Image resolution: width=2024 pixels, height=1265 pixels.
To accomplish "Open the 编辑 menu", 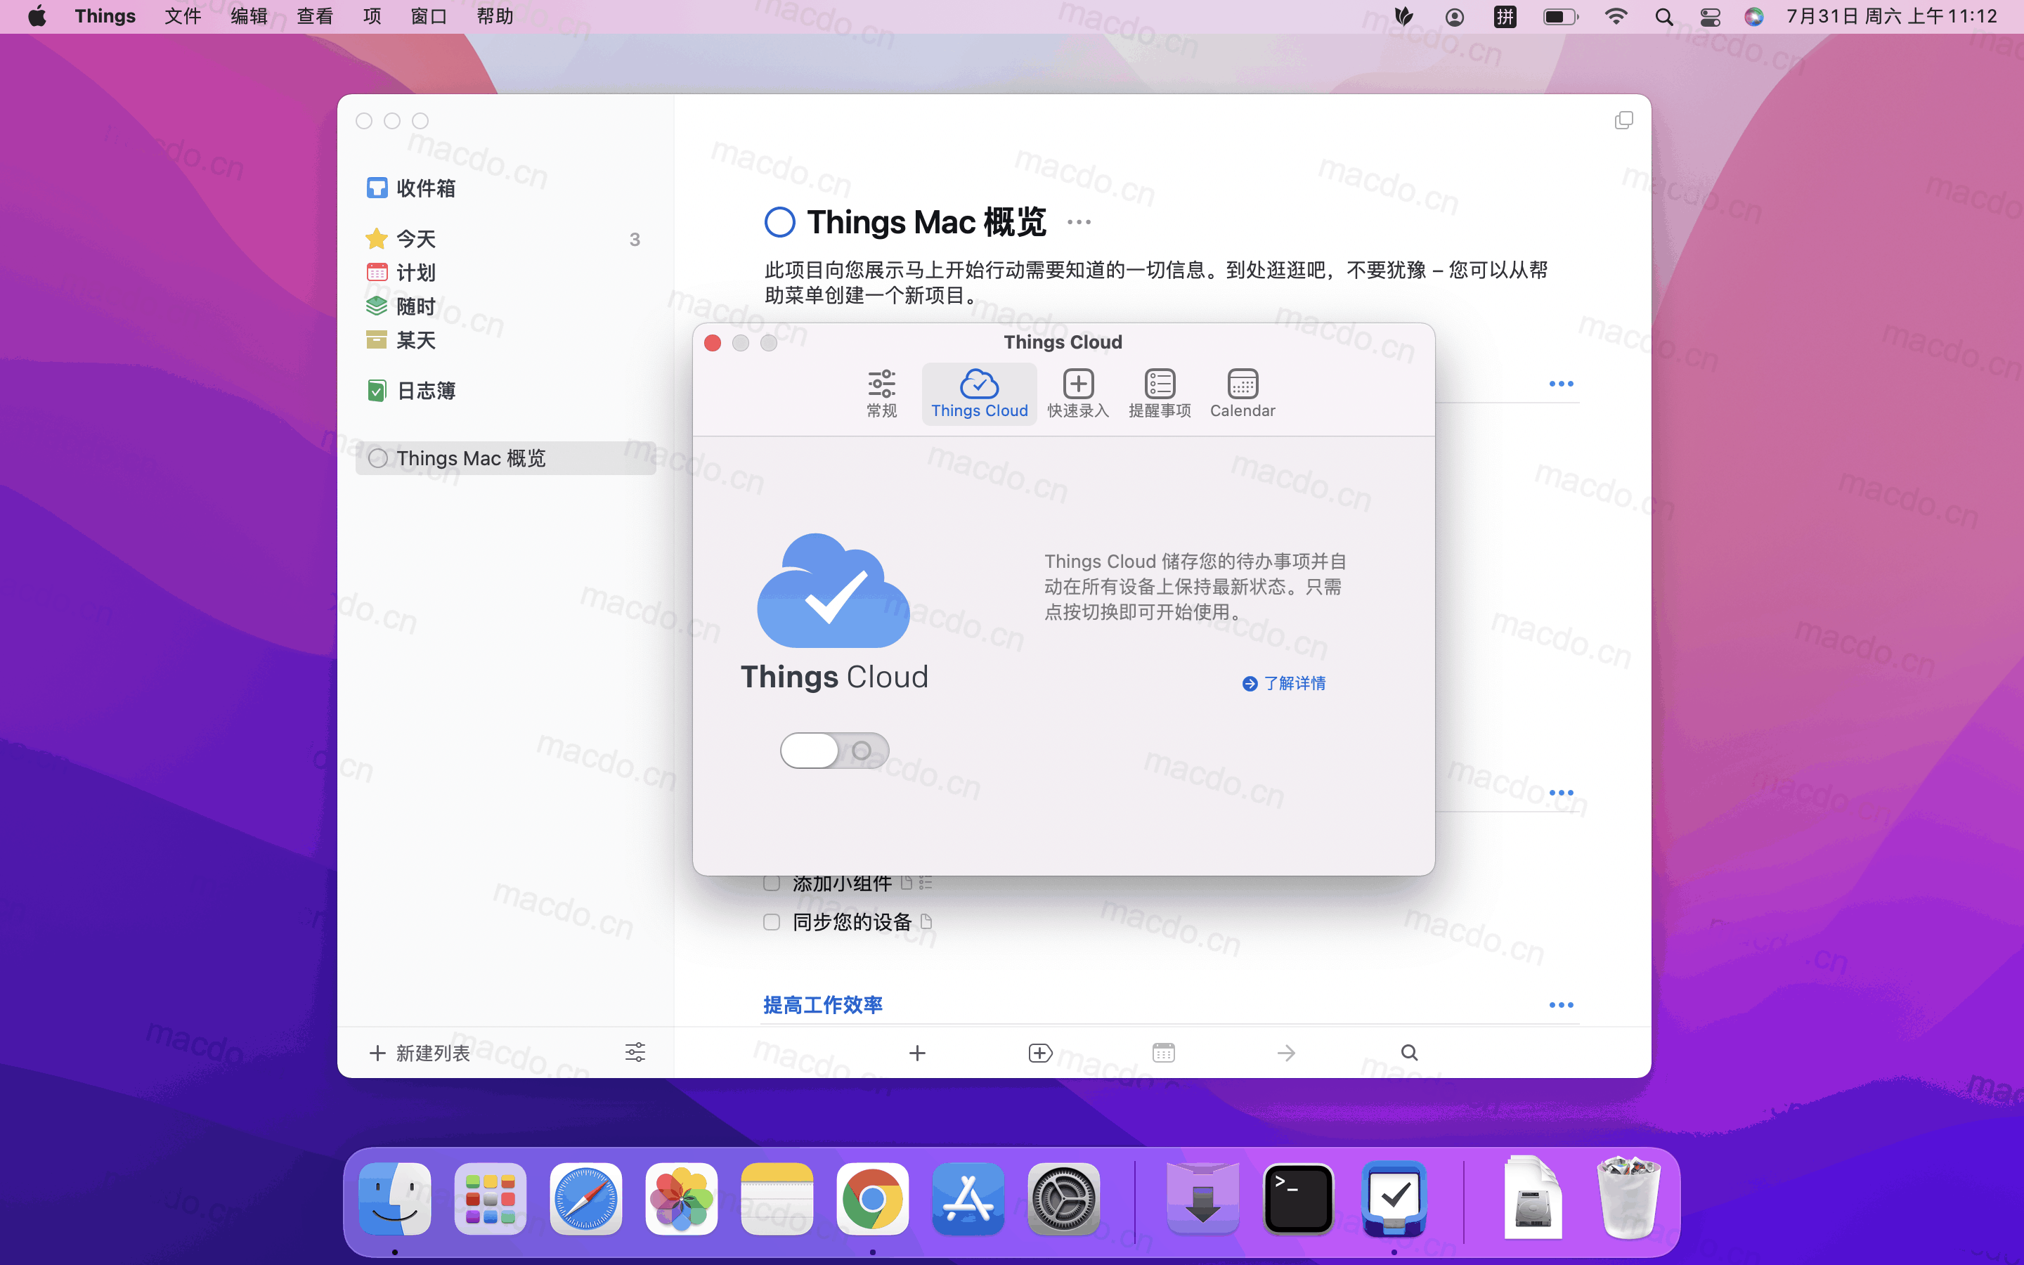I will (248, 17).
